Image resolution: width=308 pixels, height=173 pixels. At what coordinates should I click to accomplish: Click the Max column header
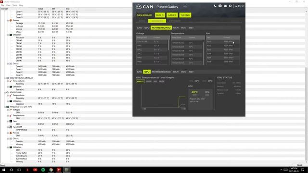coord(72,9)
